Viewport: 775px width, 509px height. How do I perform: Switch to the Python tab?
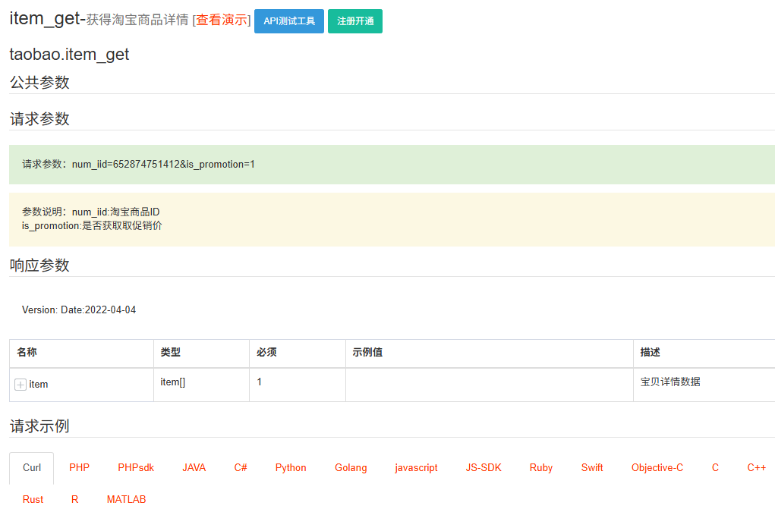click(291, 467)
